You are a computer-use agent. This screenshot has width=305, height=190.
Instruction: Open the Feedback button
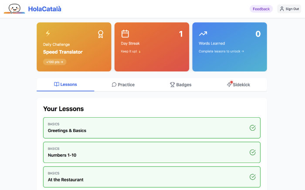coord(261,9)
